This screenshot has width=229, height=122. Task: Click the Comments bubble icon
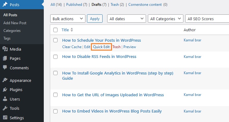click(5, 67)
